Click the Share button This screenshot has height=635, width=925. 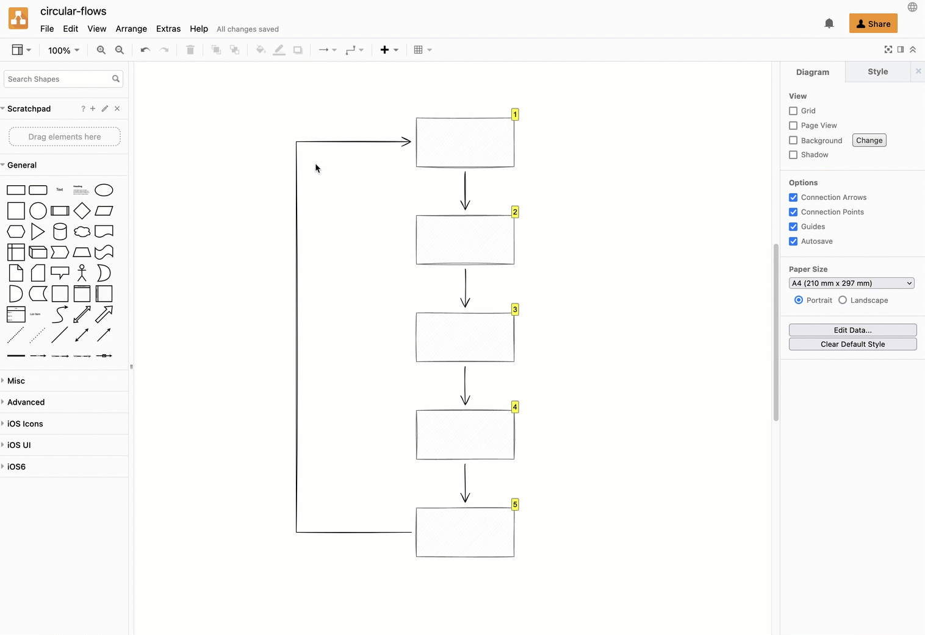click(873, 23)
